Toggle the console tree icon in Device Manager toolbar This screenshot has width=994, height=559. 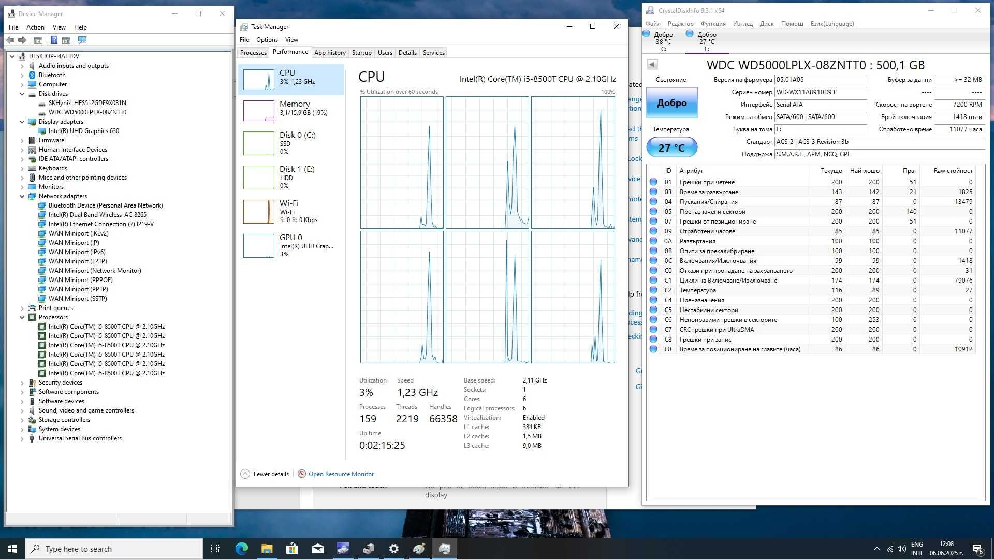[38, 40]
